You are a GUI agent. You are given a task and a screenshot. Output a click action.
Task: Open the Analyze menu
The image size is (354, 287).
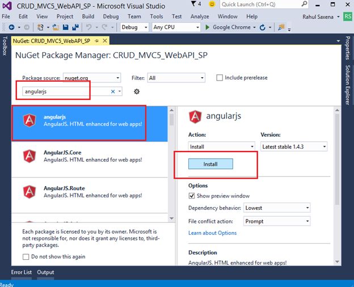(200, 16)
